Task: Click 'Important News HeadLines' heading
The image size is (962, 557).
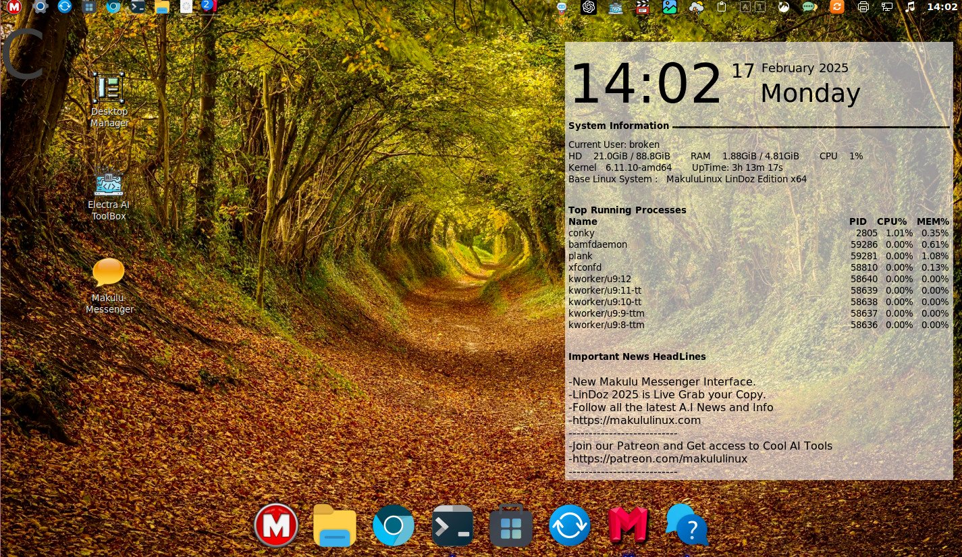Action: tap(637, 356)
